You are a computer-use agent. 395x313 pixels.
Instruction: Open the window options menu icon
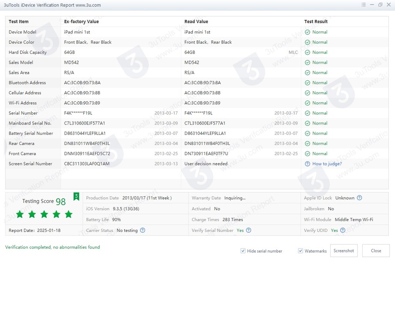[x=363, y=5]
